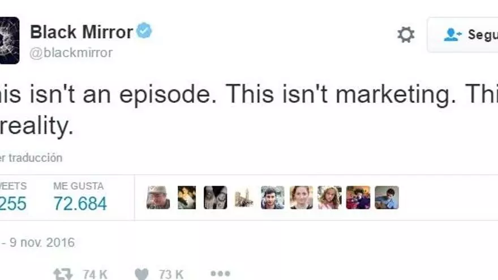The image size is (498, 280).
Task: Open the last liker avatar with guitar
Action: click(x=387, y=197)
